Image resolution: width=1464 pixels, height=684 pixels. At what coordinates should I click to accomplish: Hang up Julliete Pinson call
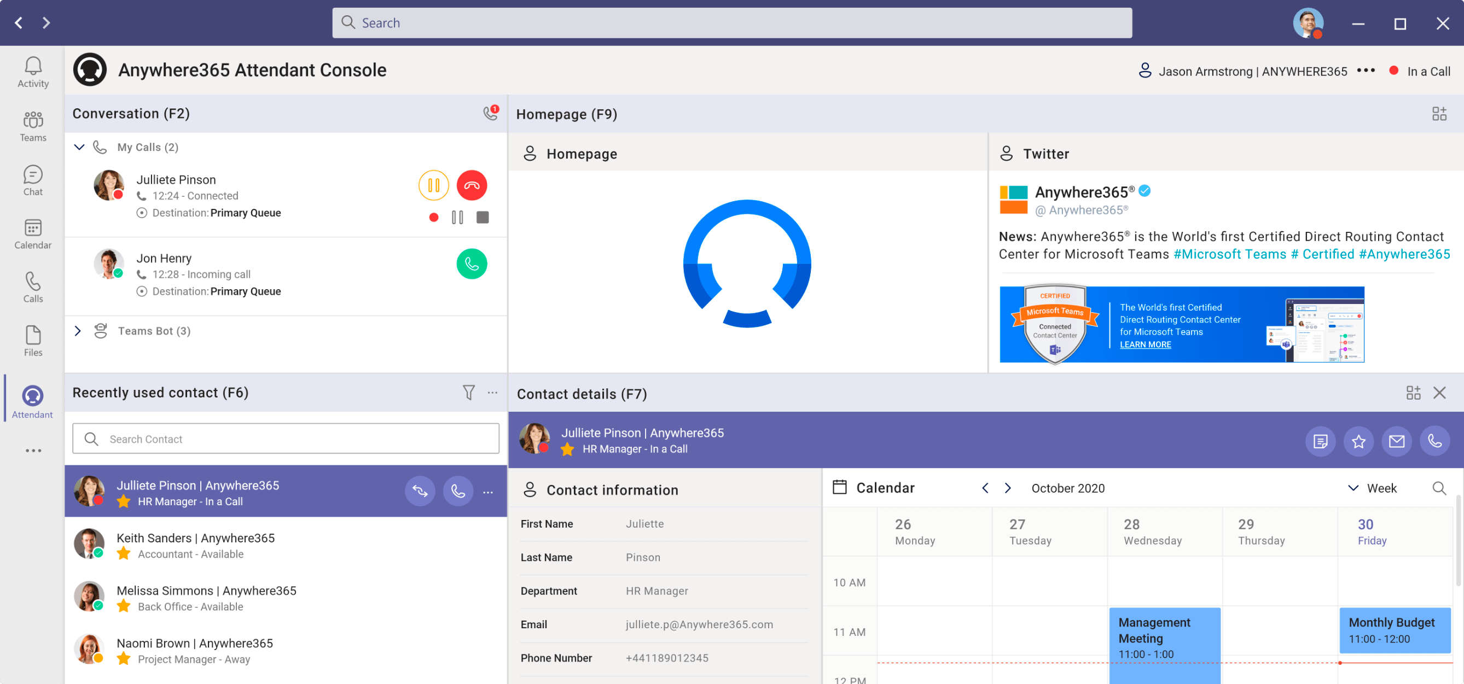[x=472, y=185]
